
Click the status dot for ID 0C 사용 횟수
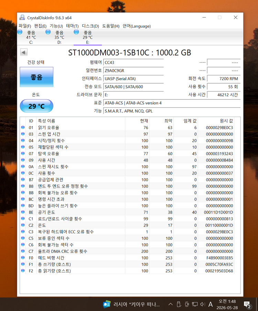(23, 173)
